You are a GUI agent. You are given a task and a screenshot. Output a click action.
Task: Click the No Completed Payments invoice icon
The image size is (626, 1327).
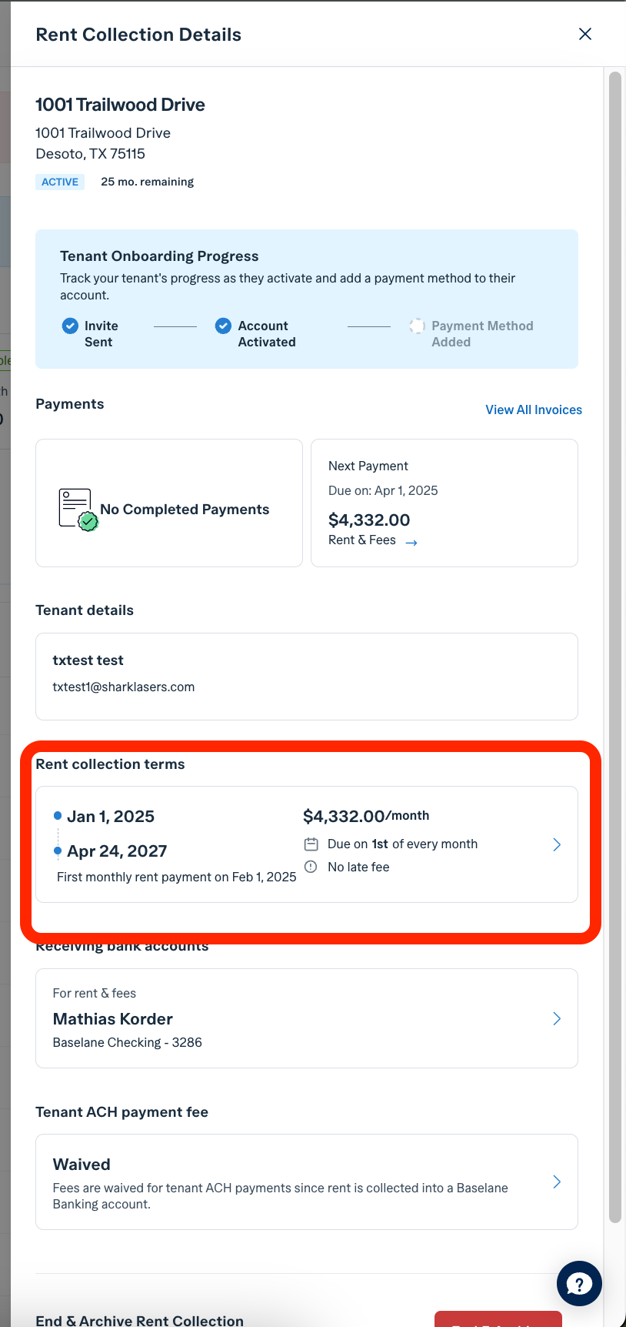(78, 510)
